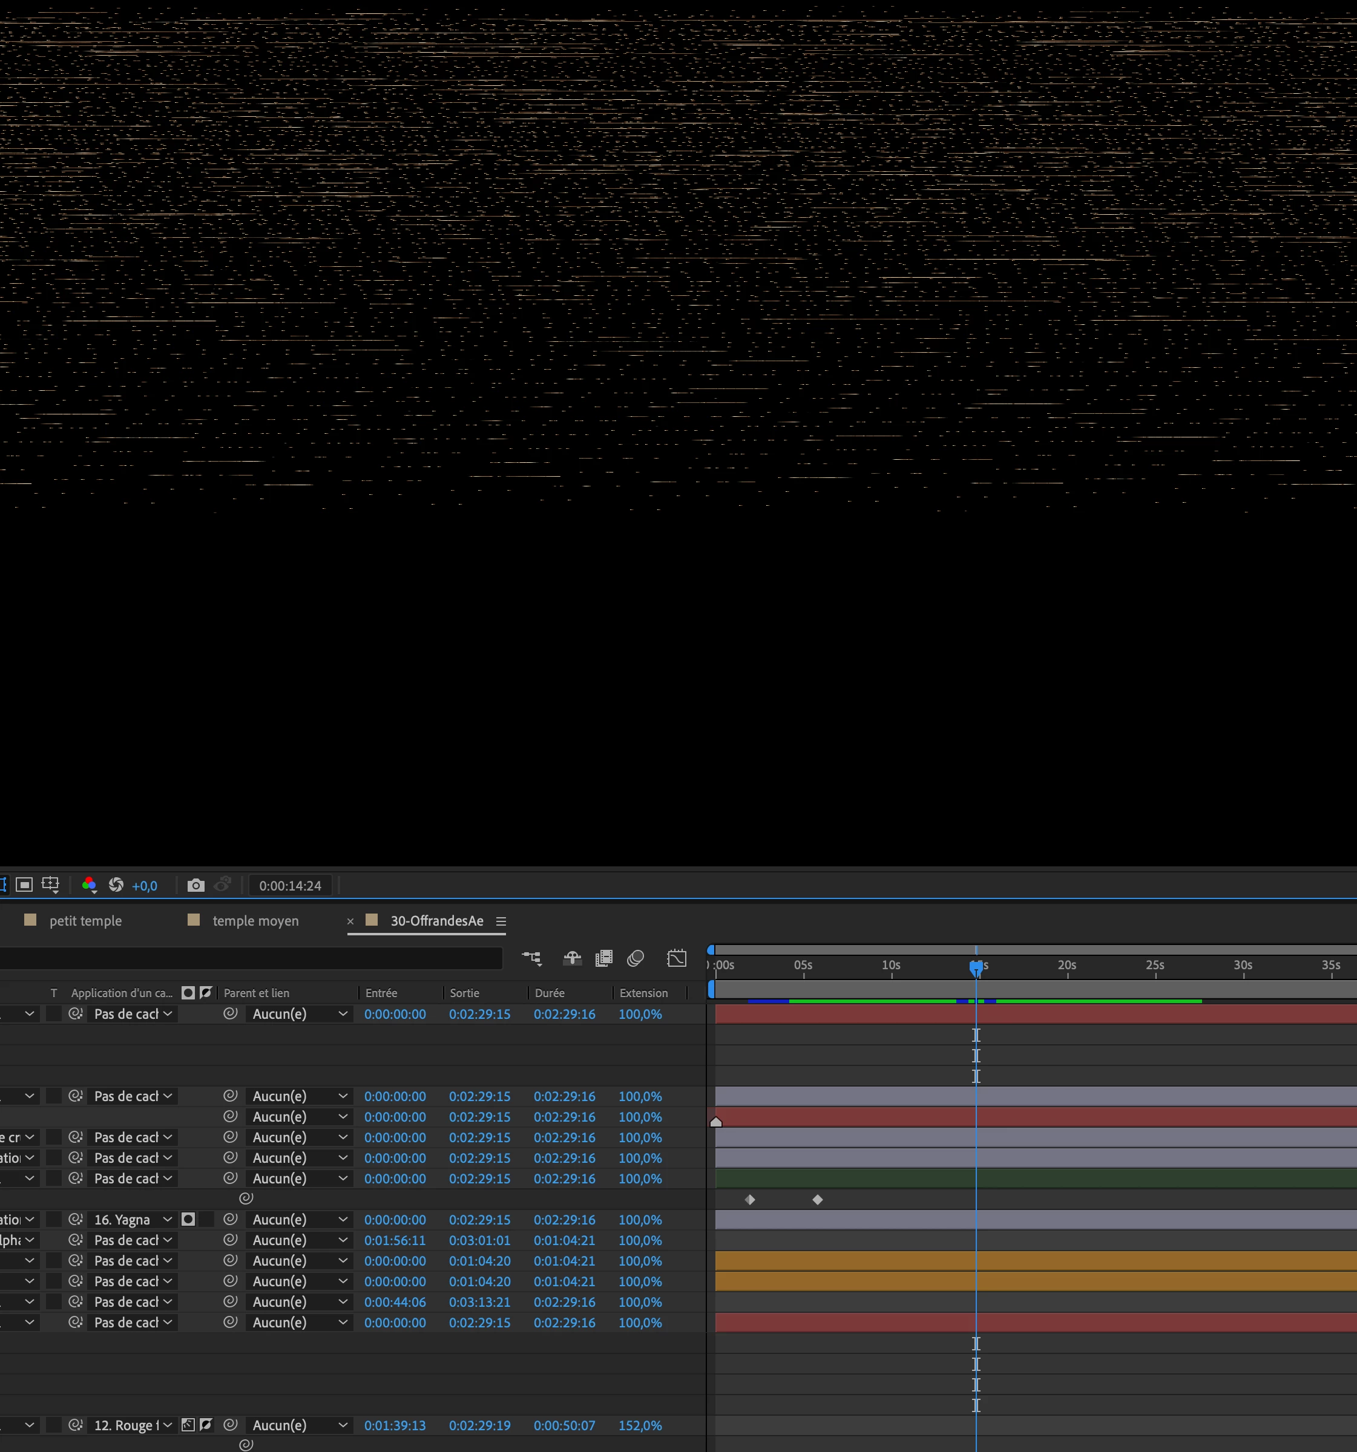Toggle the matte alpha box on the 16. Yagna row
The image size is (1357, 1452).
click(x=188, y=1219)
